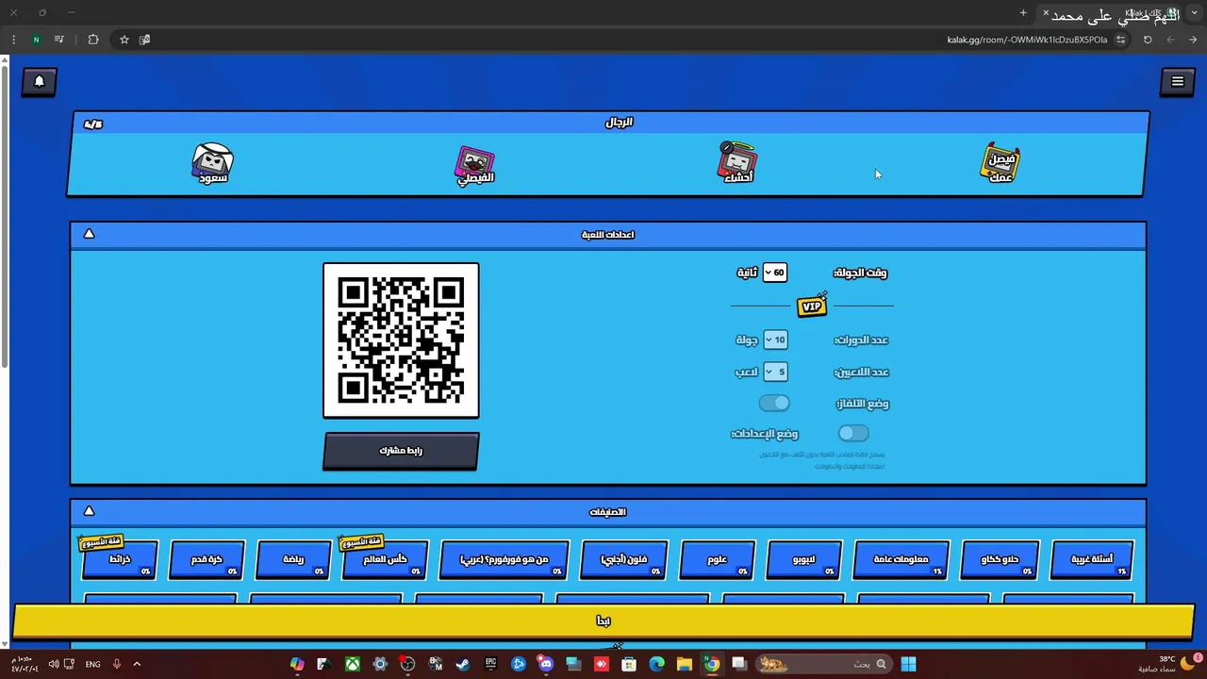The height and width of the screenshot is (679, 1207).
Task: Show hidden system tray icons
Action: (137, 664)
